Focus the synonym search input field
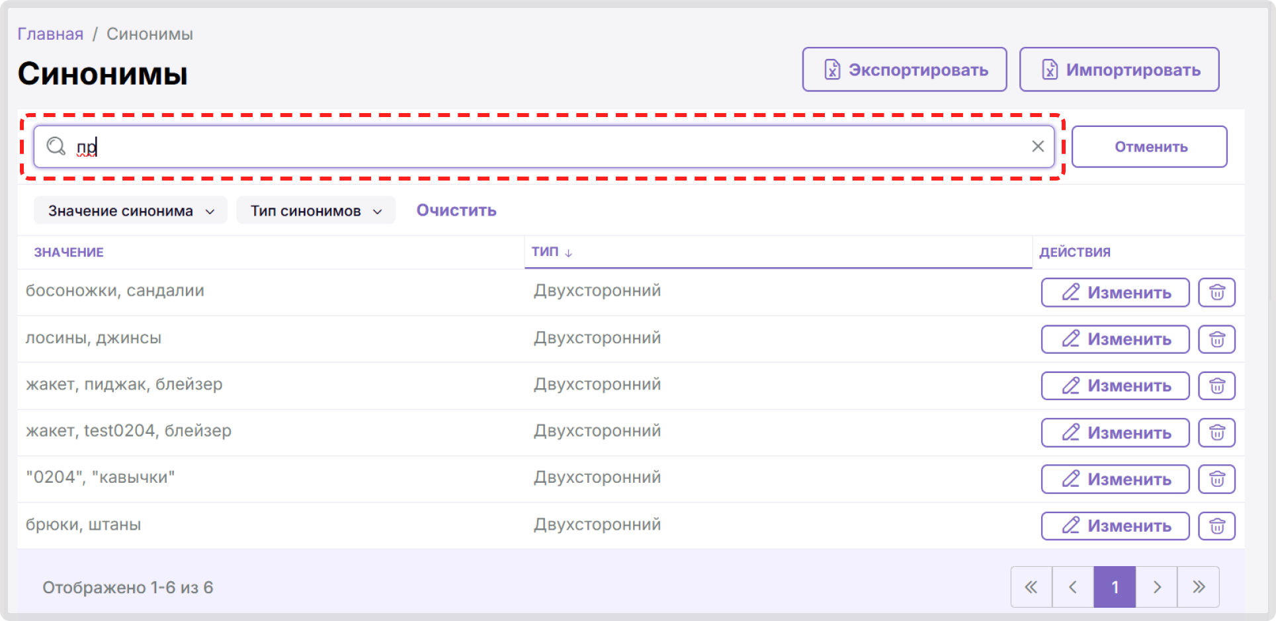This screenshot has width=1276, height=621. [x=544, y=146]
